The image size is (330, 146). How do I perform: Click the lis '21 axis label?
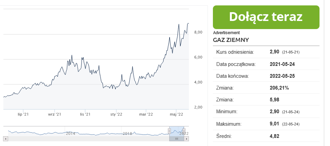click(85, 115)
